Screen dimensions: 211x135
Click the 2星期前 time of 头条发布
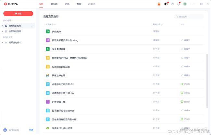point(156,31)
